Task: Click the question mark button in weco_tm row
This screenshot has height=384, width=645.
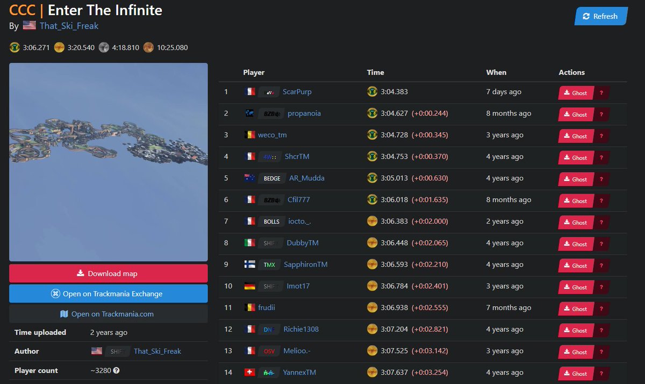Action: point(601,136)
